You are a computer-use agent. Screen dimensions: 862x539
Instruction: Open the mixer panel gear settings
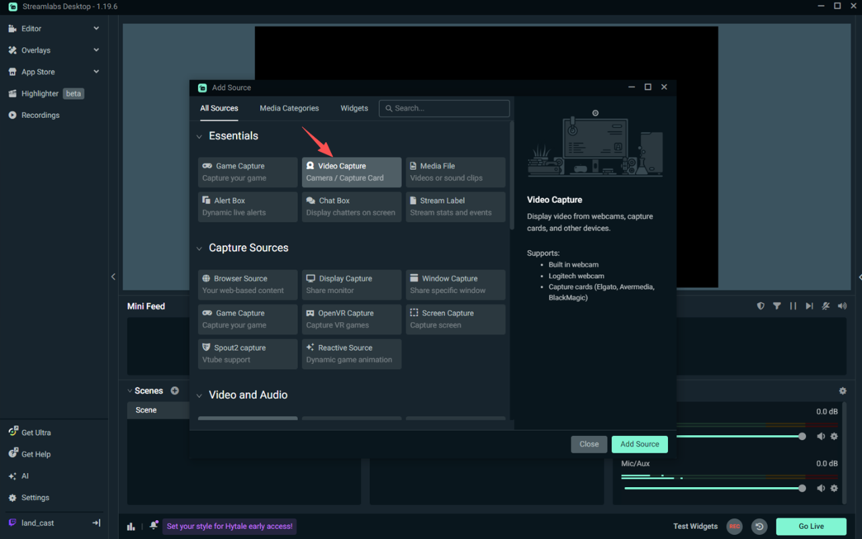[842, 391]
